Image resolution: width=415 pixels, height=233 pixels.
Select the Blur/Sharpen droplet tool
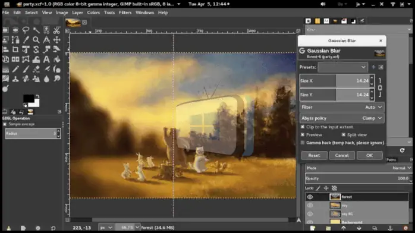click(46, 79)
